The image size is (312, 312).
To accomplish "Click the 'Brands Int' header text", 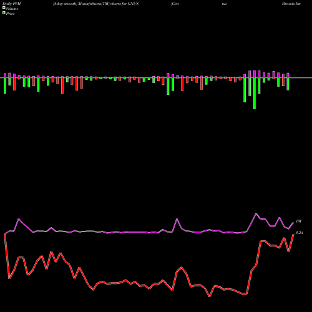I will point(291,4).
